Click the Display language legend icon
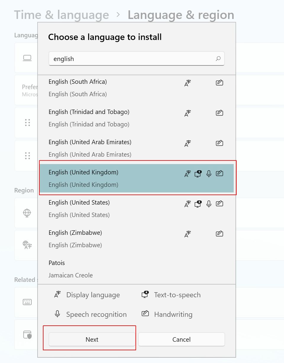 click(57, 294)
